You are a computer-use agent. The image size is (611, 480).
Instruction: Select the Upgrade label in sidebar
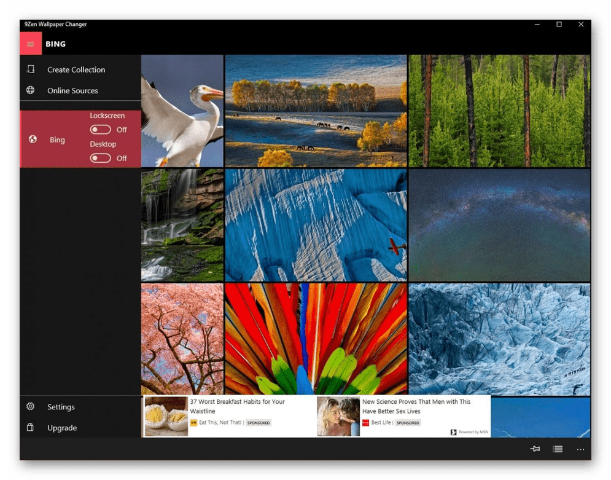[62, 428]
